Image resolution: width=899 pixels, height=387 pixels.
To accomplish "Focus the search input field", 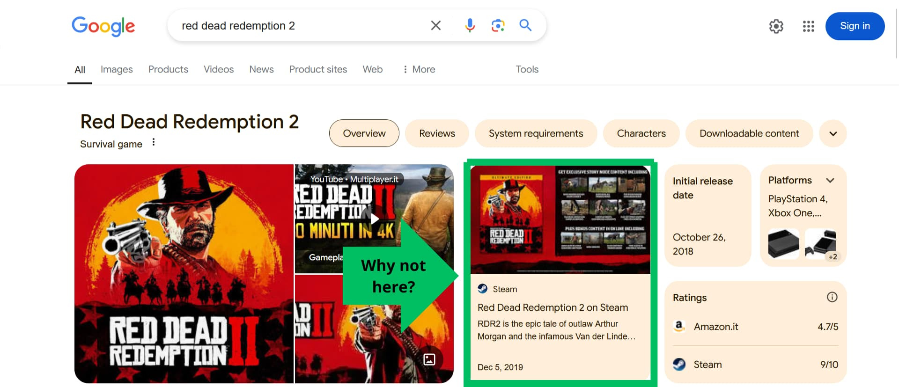I will tap(300, 26).
